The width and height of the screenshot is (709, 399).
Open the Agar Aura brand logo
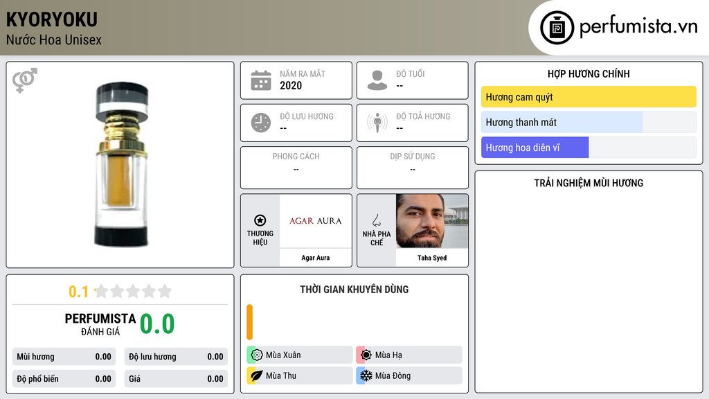tap(316, 221)
